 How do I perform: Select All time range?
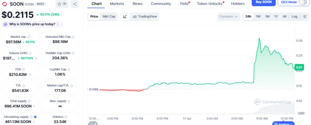click(x=284, y=17)
